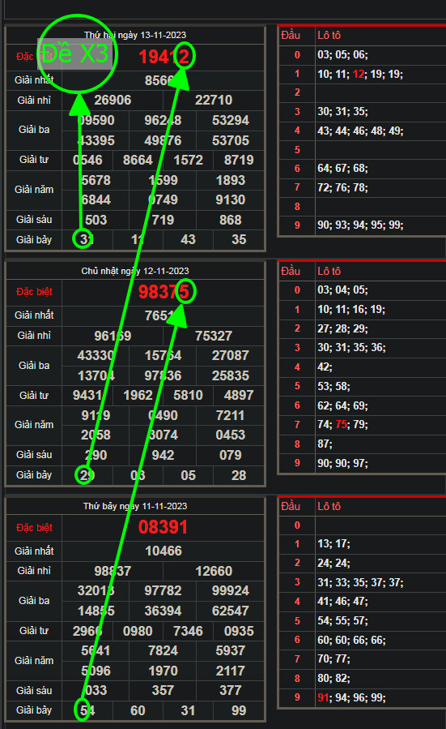Click the Giải nhì number 26906
The image size is (446, 729).
point(113,100)
